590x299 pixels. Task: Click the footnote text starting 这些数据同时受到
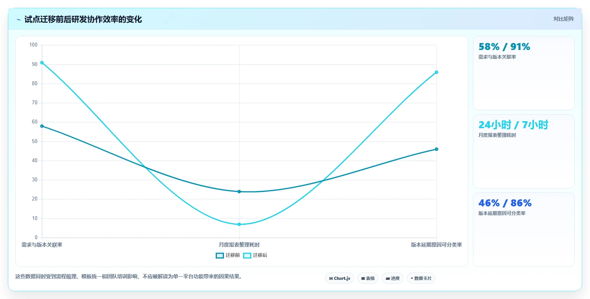130,277
